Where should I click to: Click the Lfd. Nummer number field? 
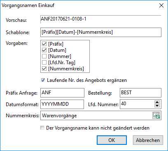coord(137,104)
